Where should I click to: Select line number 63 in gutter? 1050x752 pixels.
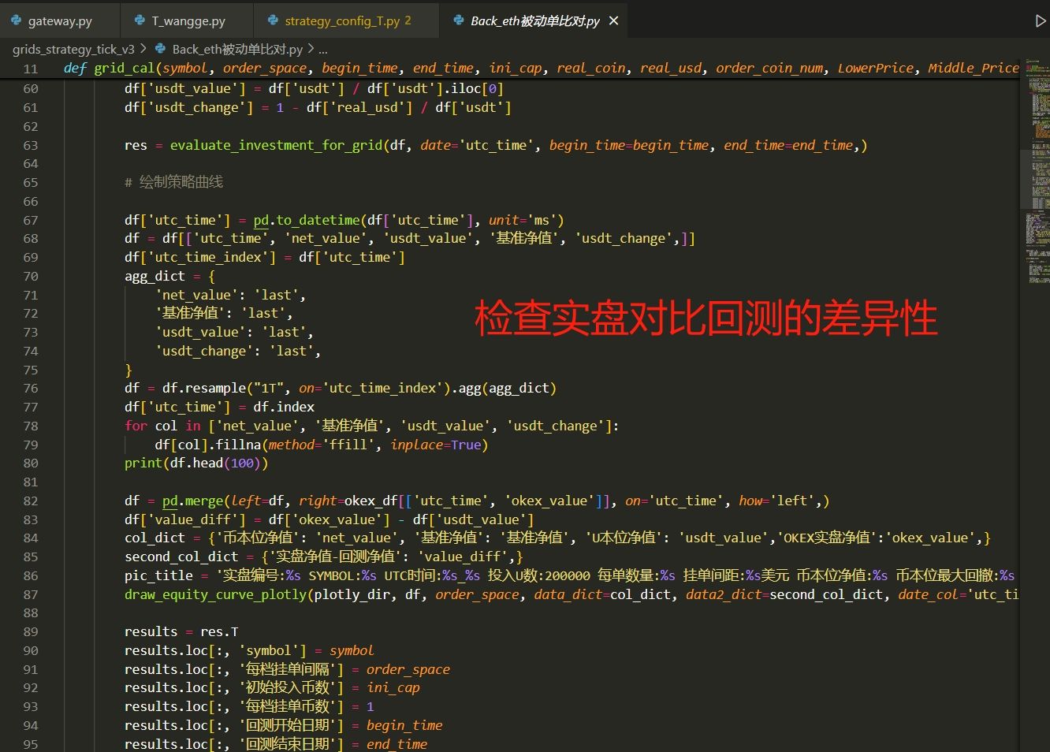[x=30, y=145]
